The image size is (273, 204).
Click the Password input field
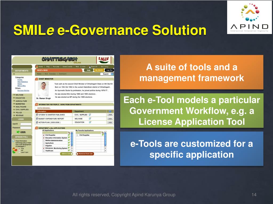pyautogui.click(x=26, y=128)
